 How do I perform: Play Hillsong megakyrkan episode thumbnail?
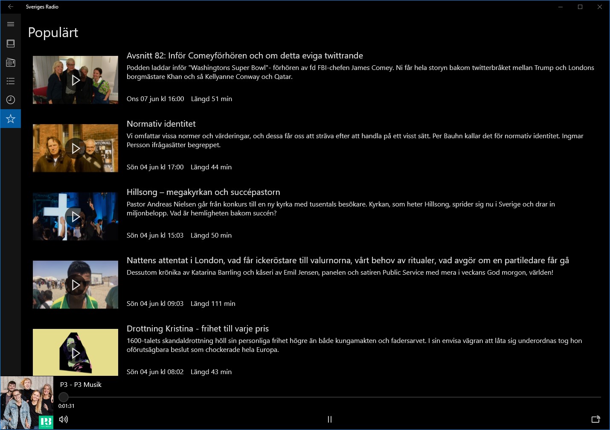(x=76, y=217)
